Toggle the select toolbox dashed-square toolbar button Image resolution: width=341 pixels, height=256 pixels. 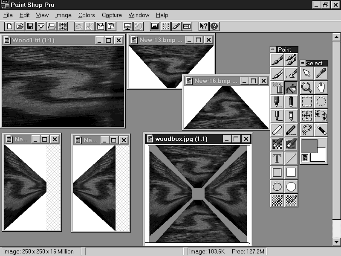coord(166,26)
